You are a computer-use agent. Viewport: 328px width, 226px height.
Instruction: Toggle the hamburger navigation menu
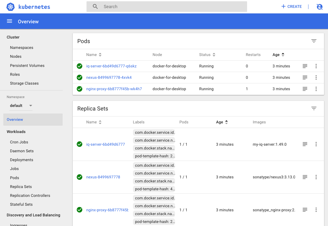(9, 21)
